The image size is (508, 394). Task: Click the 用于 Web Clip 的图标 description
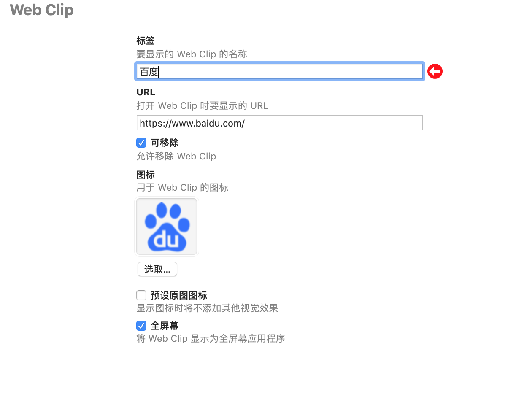click(182, 187)
